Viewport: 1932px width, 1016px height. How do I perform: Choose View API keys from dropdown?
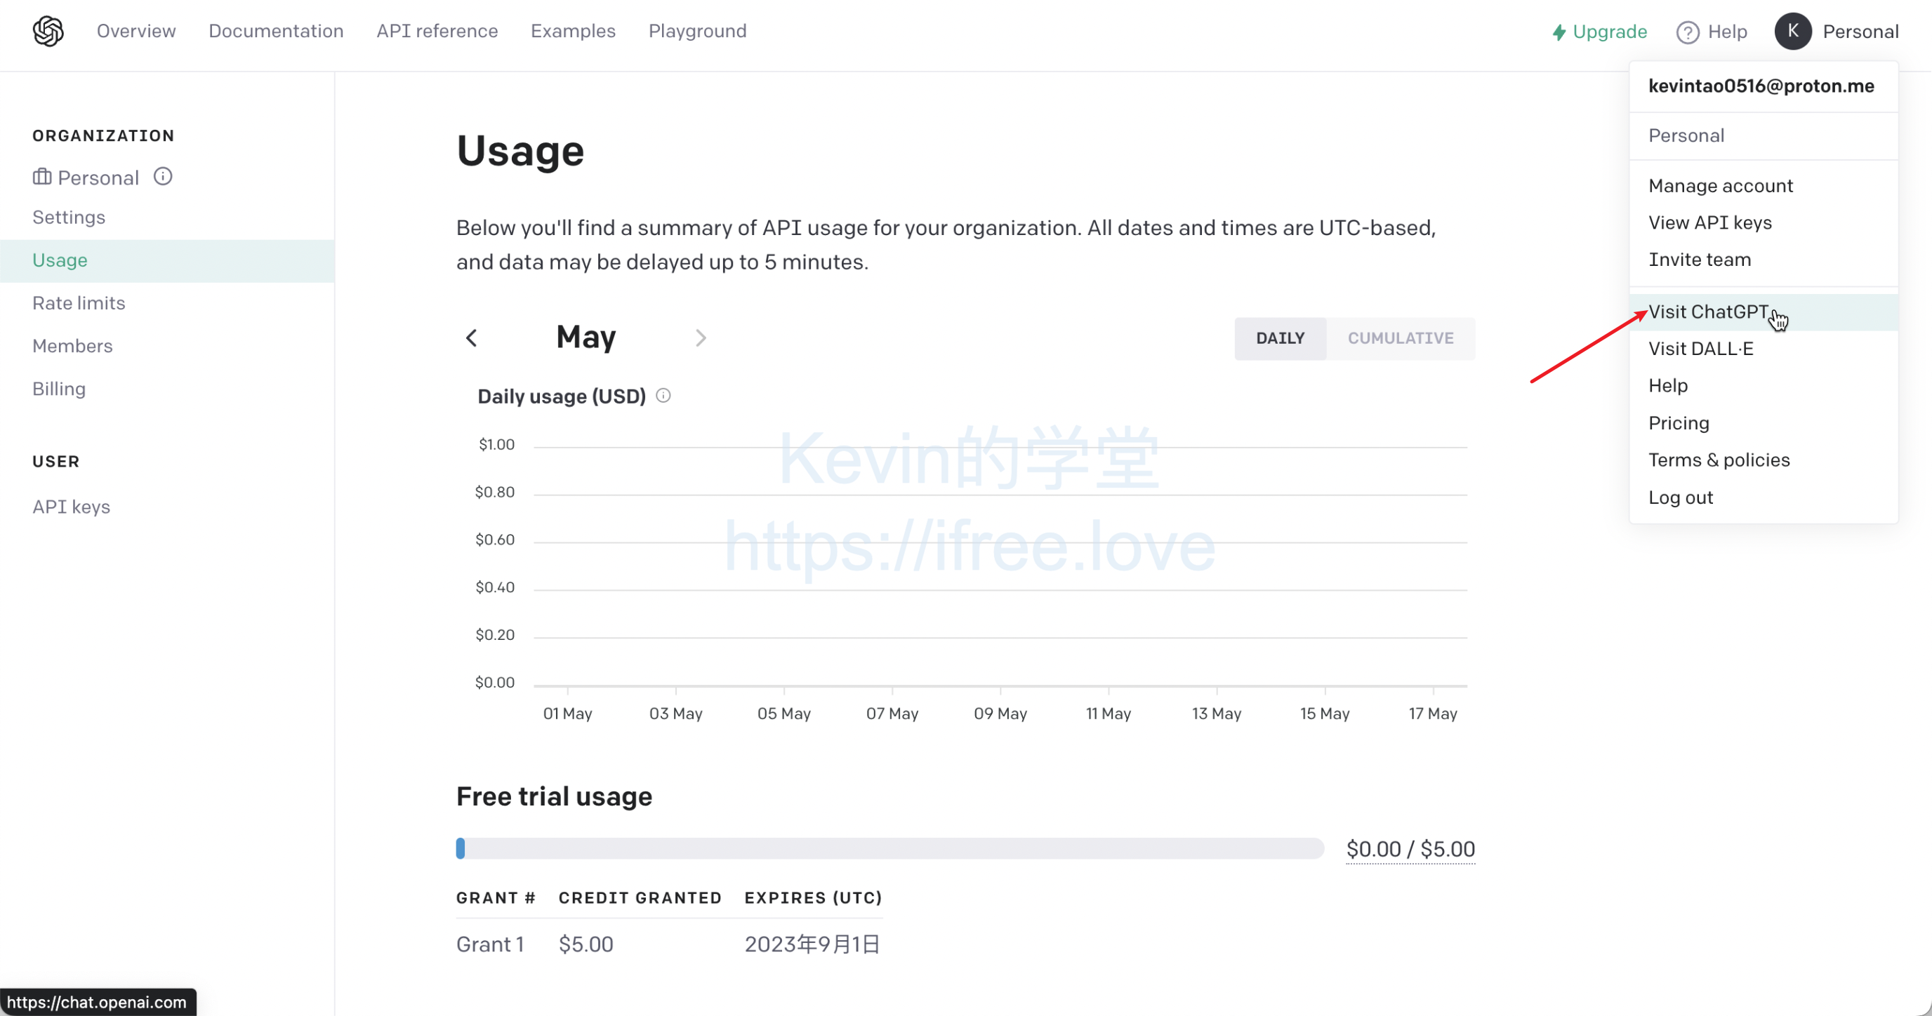[x=1710, y=222]
